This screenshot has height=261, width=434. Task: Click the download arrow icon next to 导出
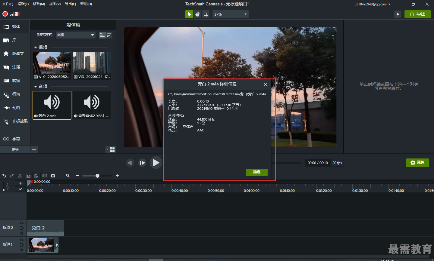pos(398,14)
